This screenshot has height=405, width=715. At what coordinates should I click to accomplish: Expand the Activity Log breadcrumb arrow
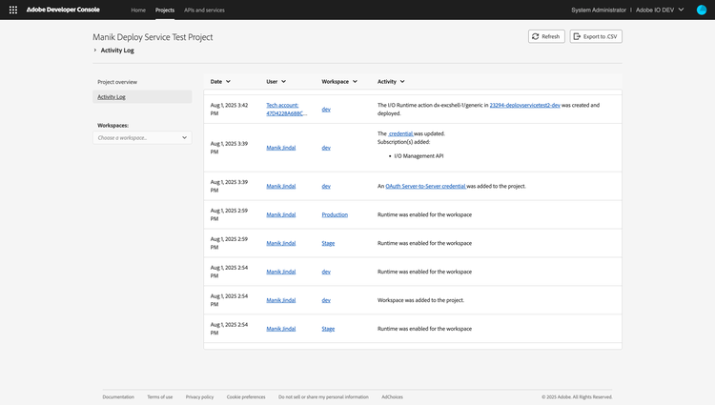click(95, 50)
